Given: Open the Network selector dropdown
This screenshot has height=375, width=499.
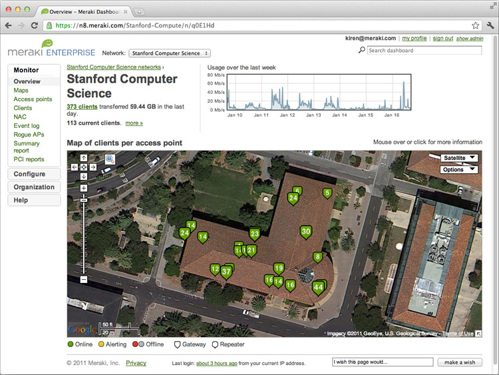Looking at the screenshot, I should pyautogui.click(x=170, y=53).
